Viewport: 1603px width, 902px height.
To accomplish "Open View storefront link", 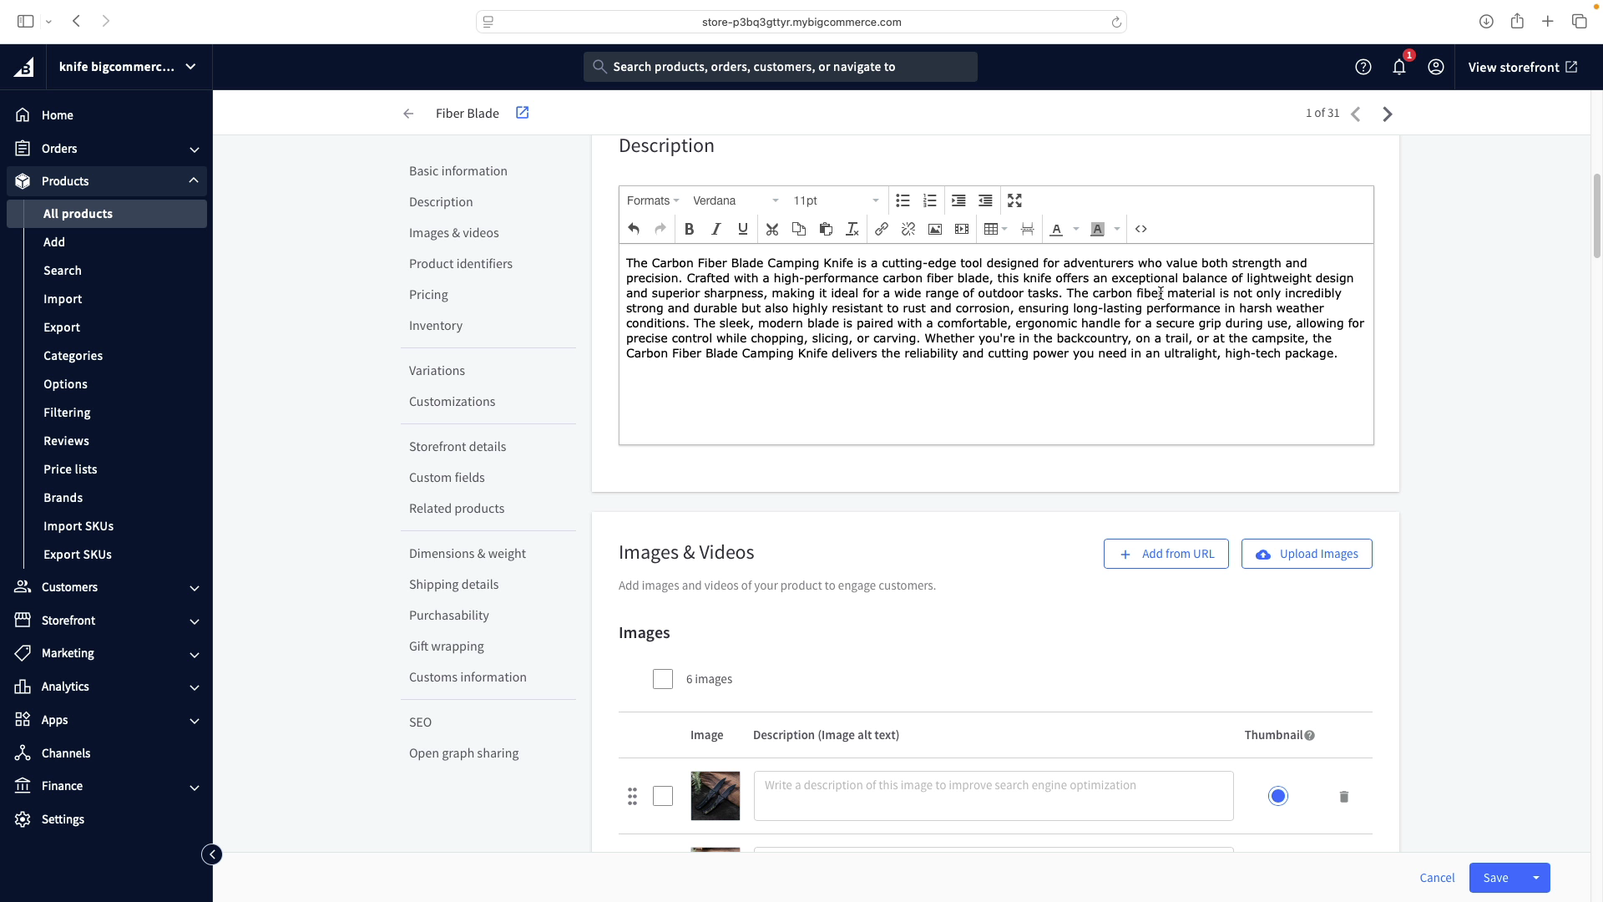I will click(1523, 67).
